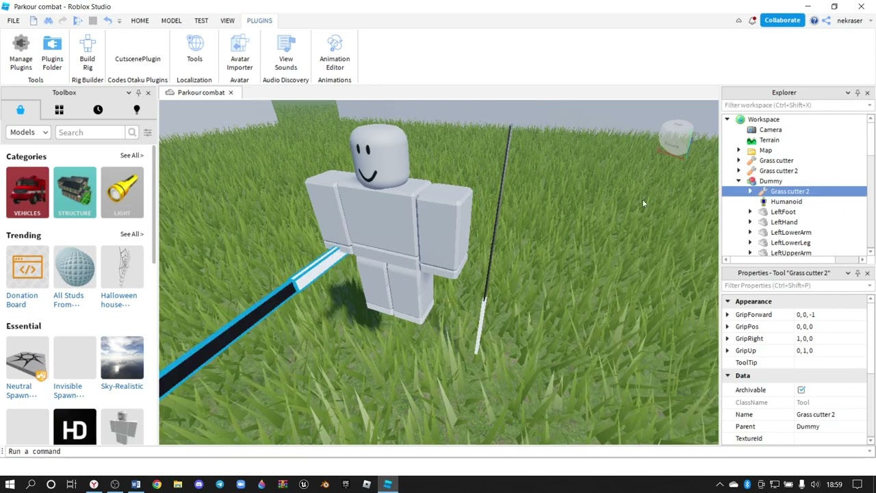Select Toolbox Marketplace tab bag icon
This screenshot has width=876, height=493.
[x=21, y=110]
